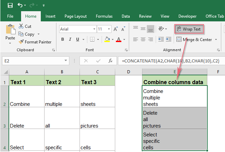Screen dimensions: 225x152
Task: Toggle Wrap Text button
Action: 189,29
